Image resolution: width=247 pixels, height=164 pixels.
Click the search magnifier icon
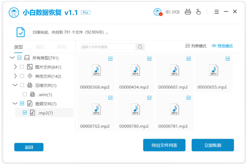[x=140, y=47]
